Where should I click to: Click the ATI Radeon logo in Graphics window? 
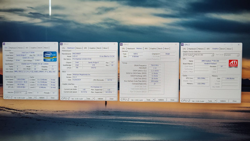[x=233, y=63]
